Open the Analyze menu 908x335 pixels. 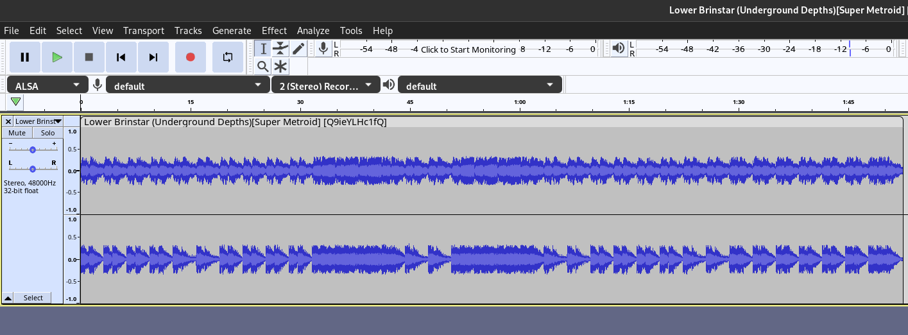(313, 30)
